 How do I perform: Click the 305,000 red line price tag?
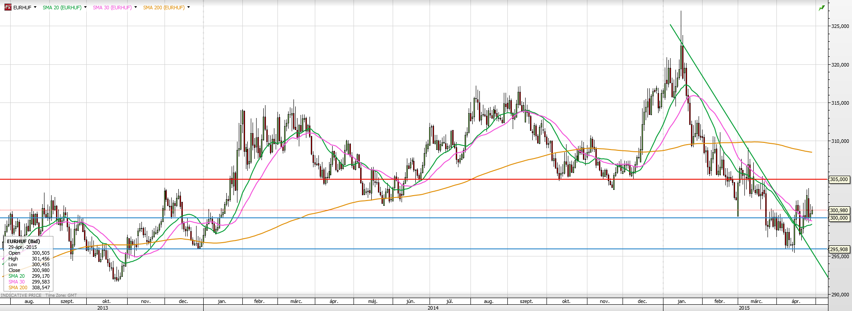[839, 180]
